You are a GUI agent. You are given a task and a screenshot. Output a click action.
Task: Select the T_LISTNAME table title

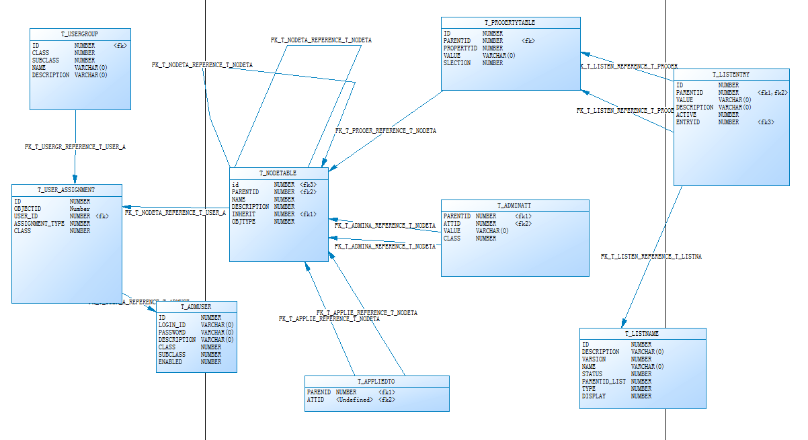642,334
